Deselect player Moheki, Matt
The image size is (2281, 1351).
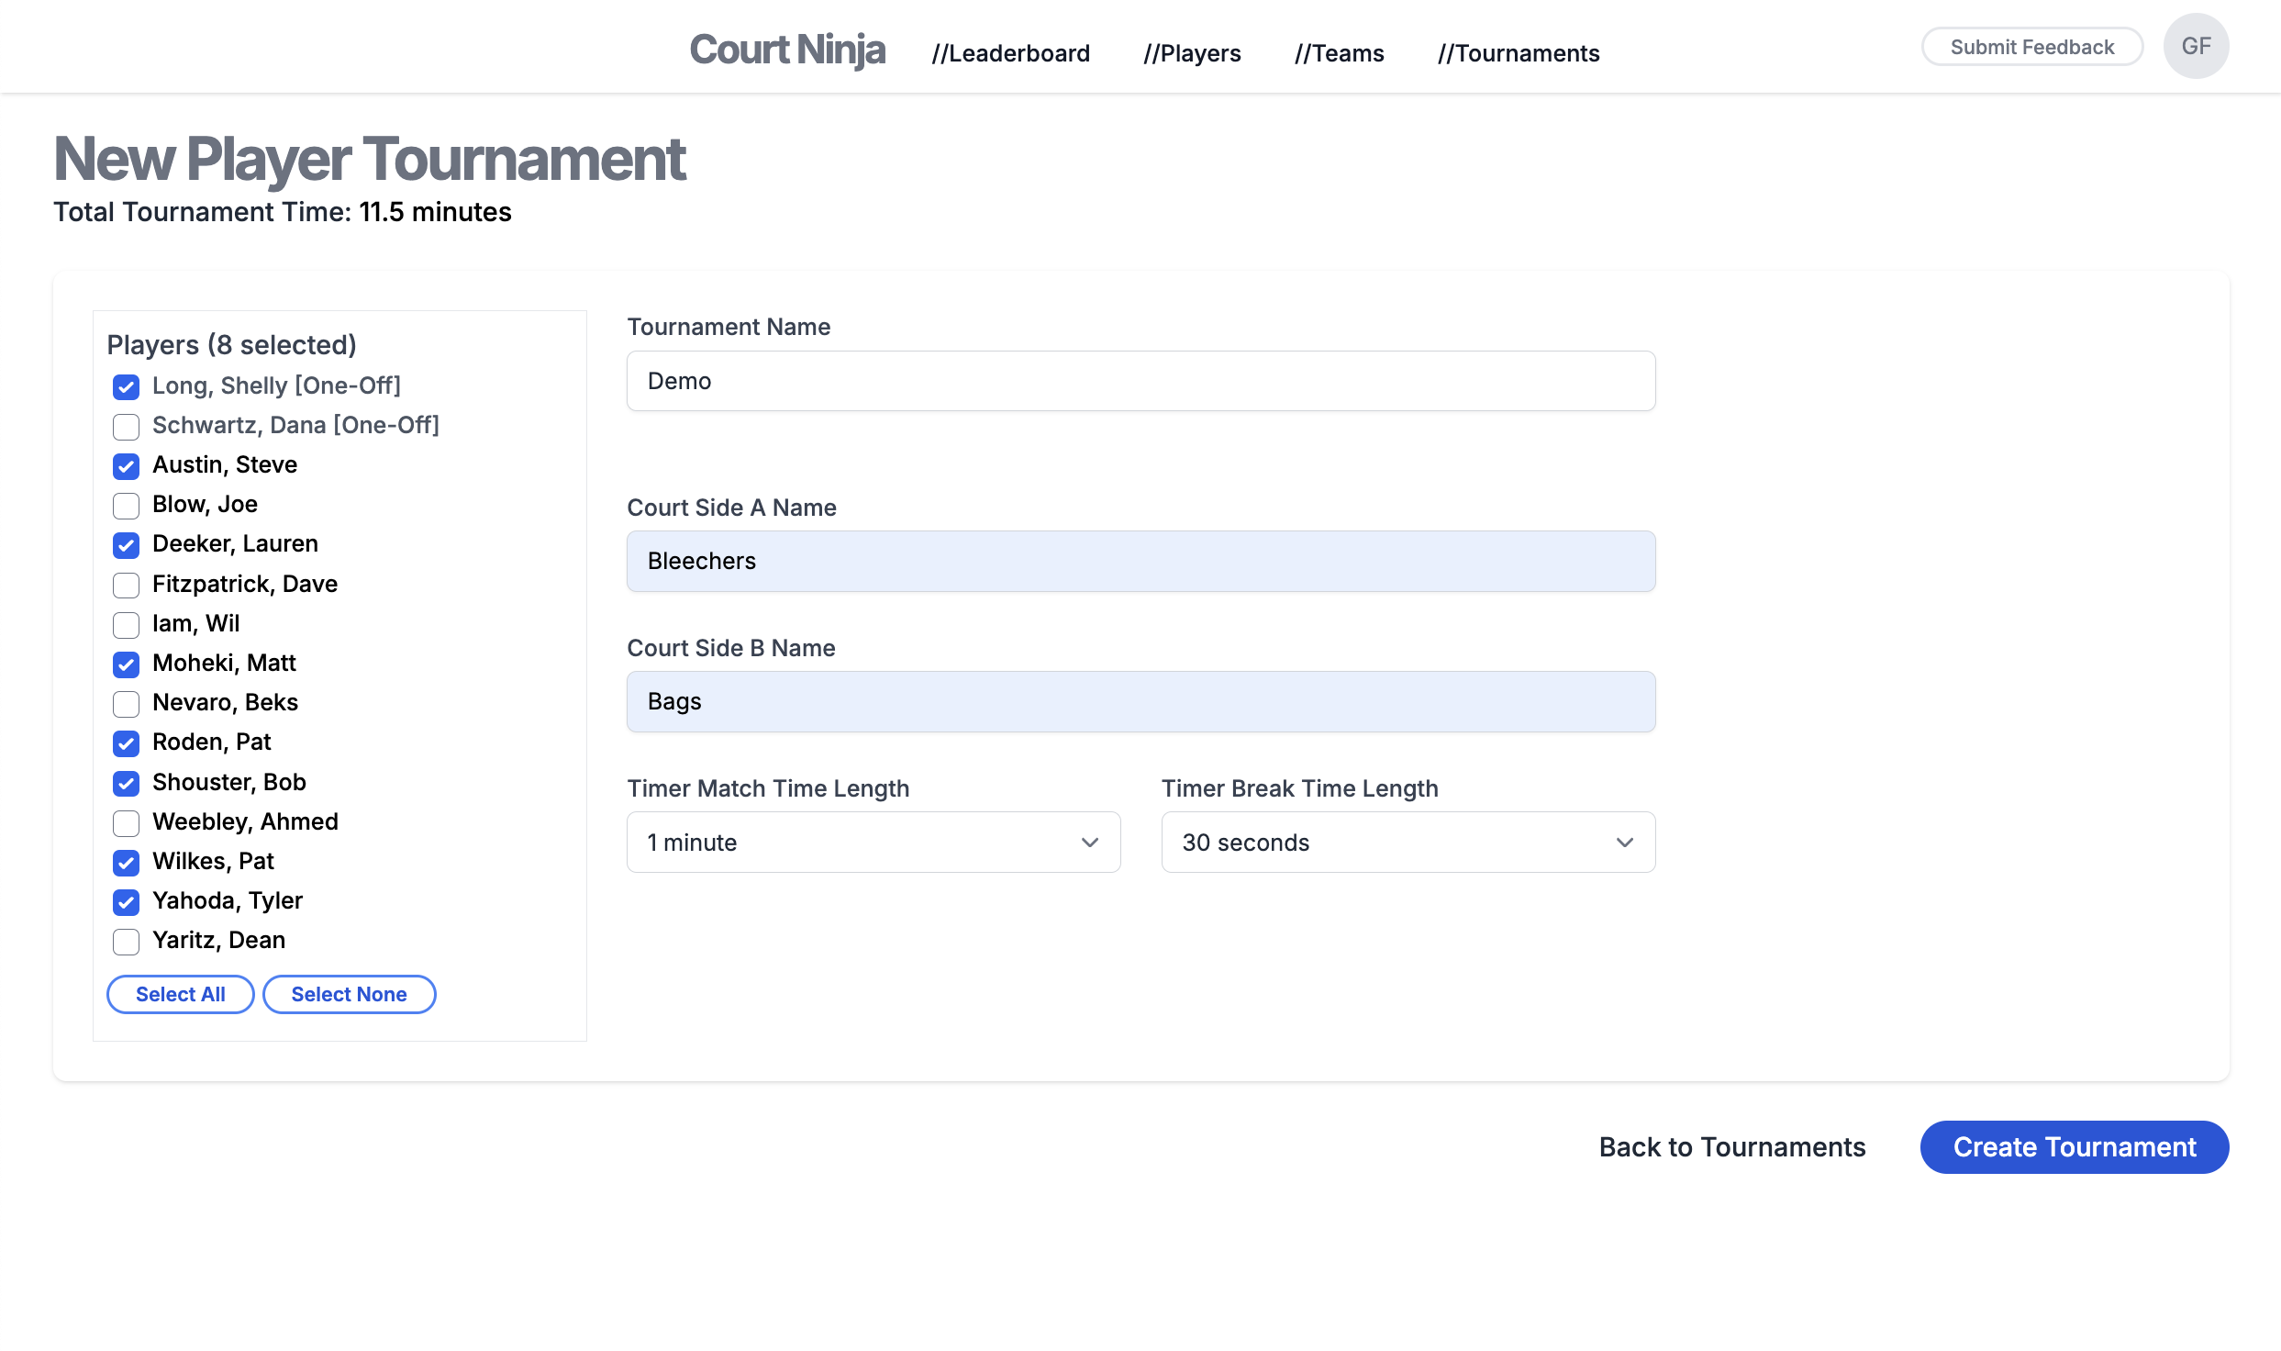coord(126,664)
